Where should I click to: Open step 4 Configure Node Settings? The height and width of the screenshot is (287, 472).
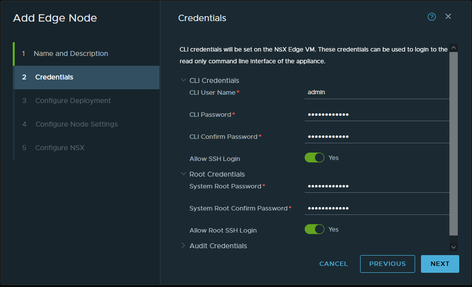coord(76,124)
